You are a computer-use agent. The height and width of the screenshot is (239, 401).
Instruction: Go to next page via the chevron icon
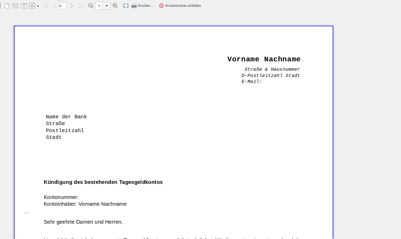click(72, 5)
